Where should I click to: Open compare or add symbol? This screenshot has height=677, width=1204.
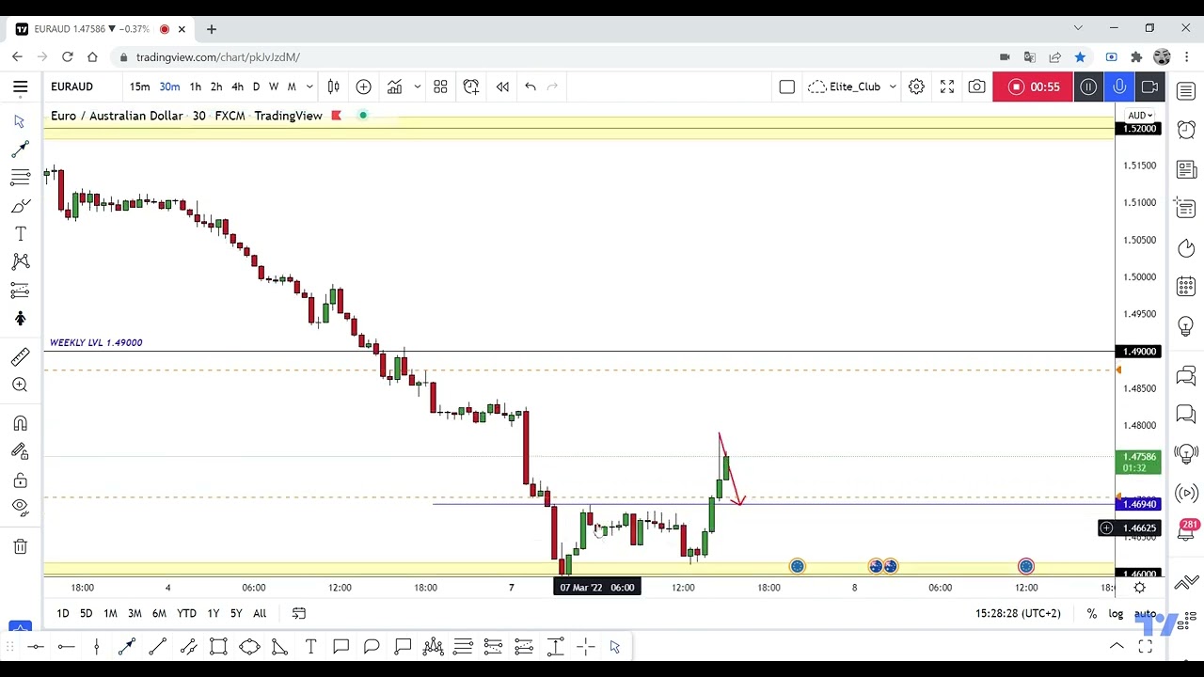click(x=363, y=87)
